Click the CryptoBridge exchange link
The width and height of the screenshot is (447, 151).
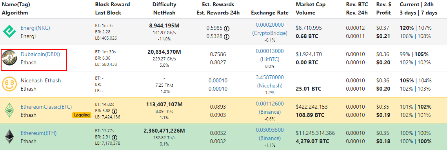click(x=270, y=33)
